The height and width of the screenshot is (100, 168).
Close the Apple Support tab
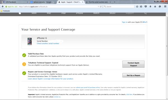[83, 2]
